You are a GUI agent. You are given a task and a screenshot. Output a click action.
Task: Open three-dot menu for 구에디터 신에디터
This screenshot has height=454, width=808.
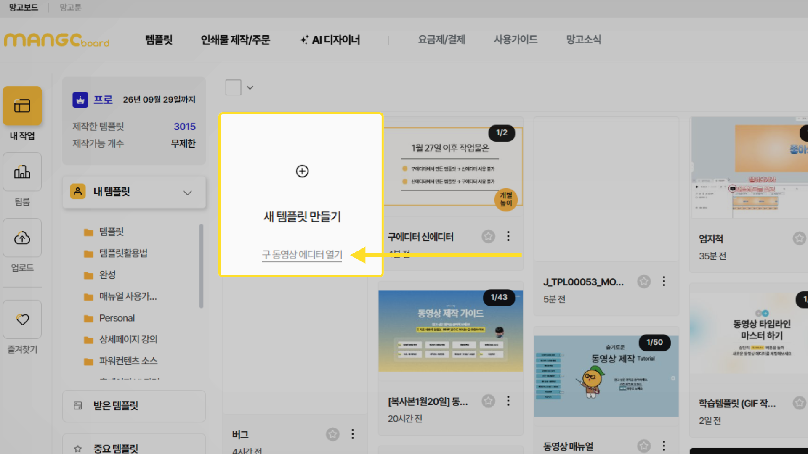pyautogui.click(x=508, y=236)
